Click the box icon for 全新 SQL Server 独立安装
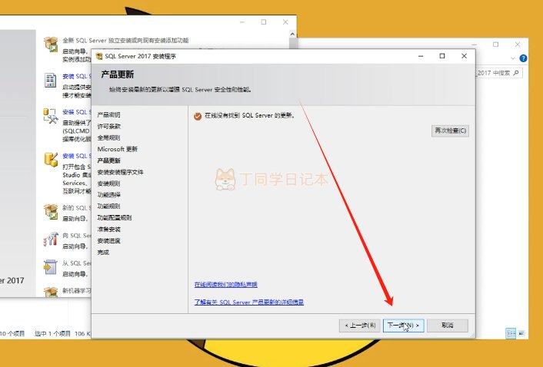543x367 pixels. click(51, 45)
